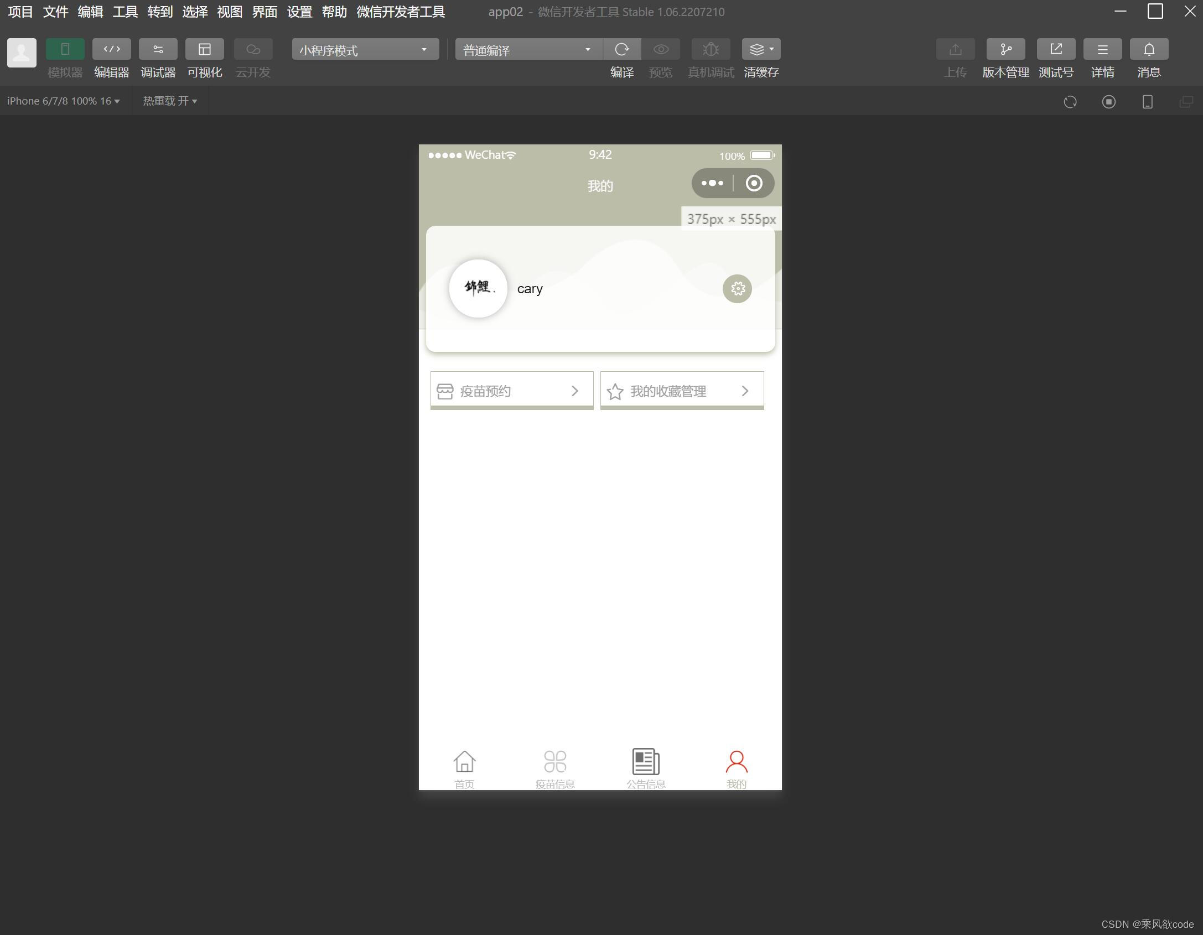Expand the 普通编译 compile mode dropdown
Image resolution: width=1203 pixels, height=935 pixels.
tap(528, 50)
